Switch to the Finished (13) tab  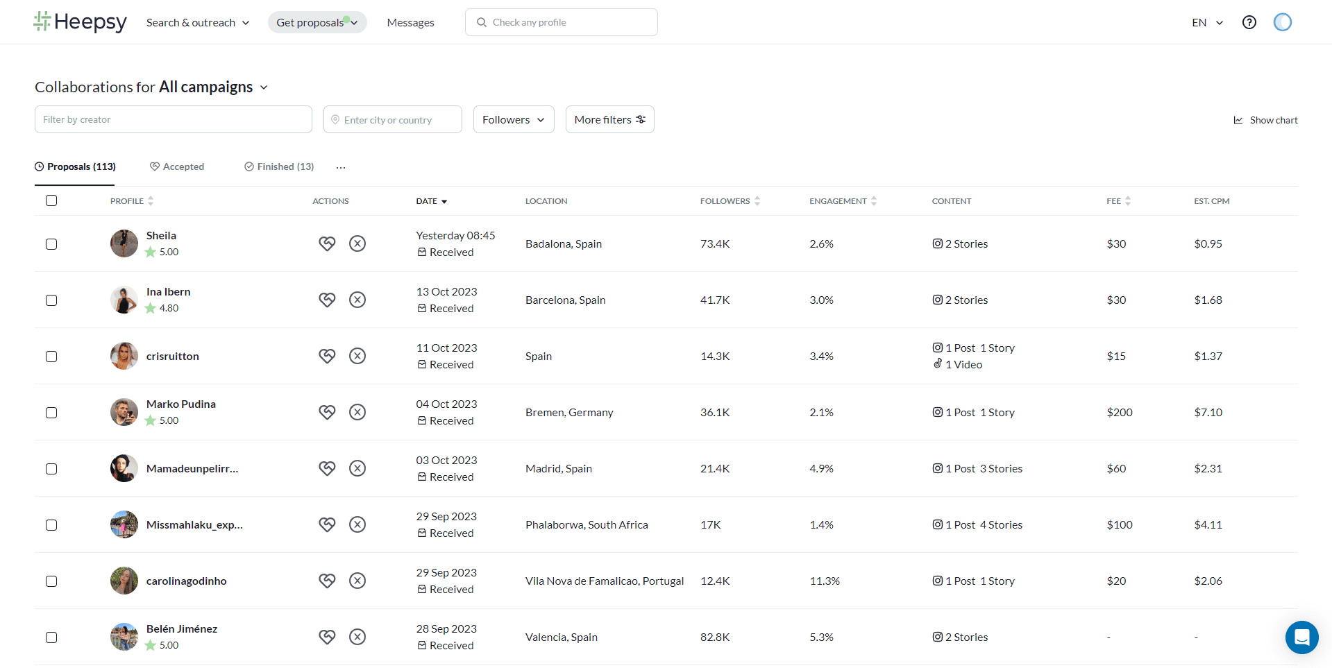click(279, 166)
